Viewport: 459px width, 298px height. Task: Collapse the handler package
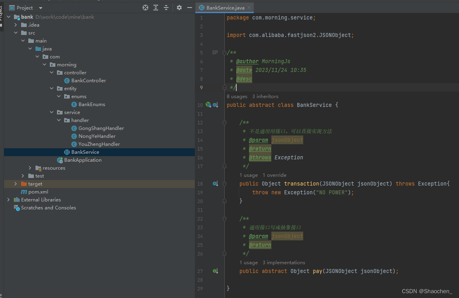[x=59, y=120]
